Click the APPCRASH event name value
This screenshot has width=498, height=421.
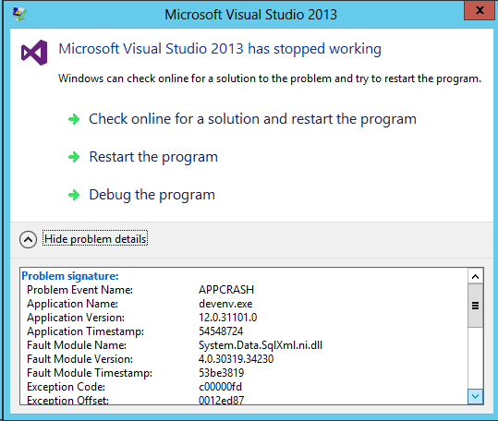pyautogui.click(x=226, y=290)
